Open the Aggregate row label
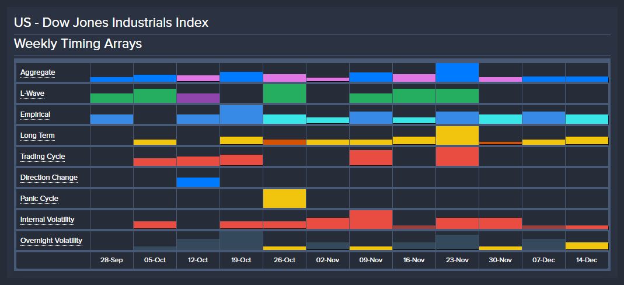The height and width of the screenshot is (285, 624). point(38,72)
